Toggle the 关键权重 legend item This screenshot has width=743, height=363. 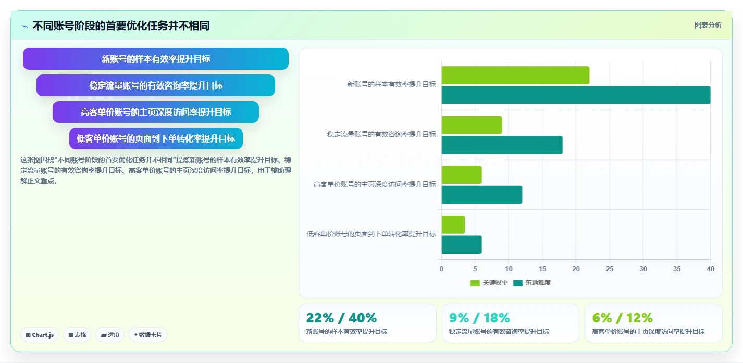pyautogui.click(x=489, y=283)
